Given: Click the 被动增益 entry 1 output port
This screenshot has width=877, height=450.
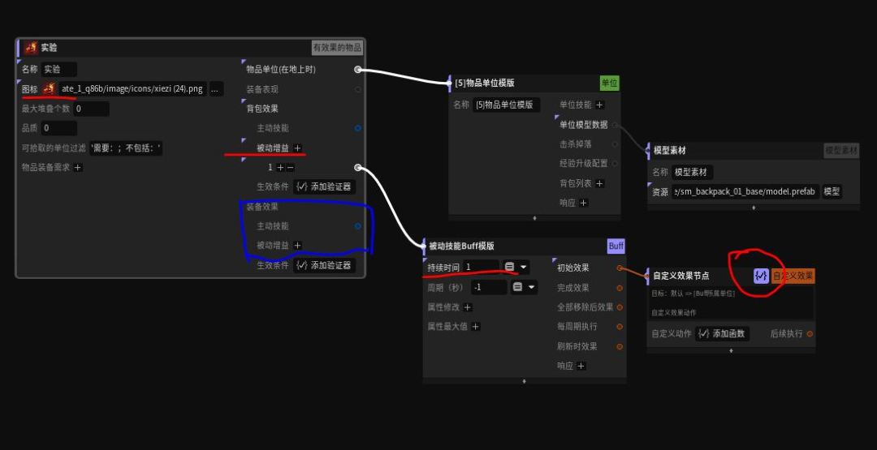Looking at the screenshot, I should click(358, 168).
